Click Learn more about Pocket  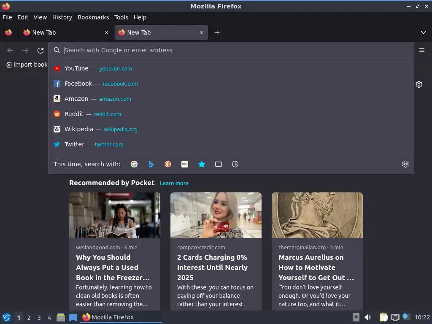[174, 183]
